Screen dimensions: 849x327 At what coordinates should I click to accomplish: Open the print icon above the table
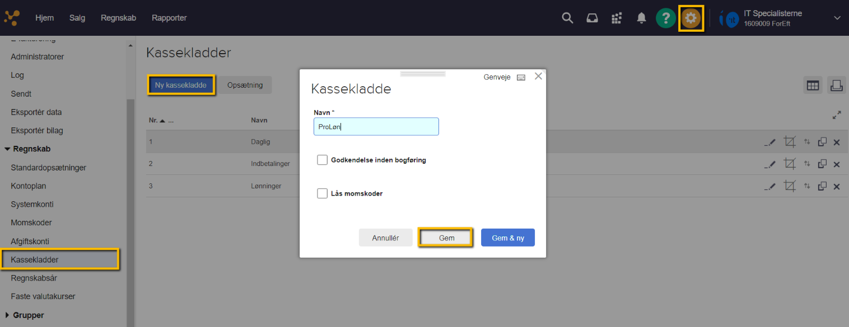837,85
